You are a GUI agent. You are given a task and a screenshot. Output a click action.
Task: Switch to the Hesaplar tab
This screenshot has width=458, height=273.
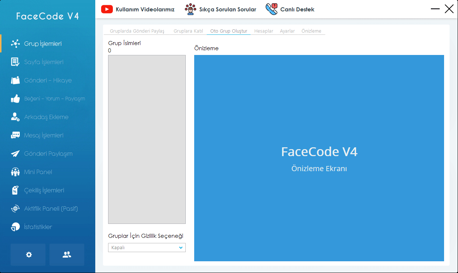pos(264,31)
